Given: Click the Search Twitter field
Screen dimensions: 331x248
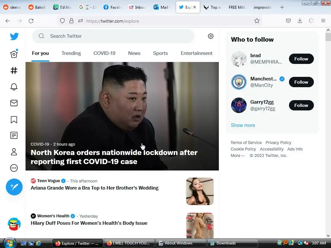Looking at the screenshot, I should [113, 36].
